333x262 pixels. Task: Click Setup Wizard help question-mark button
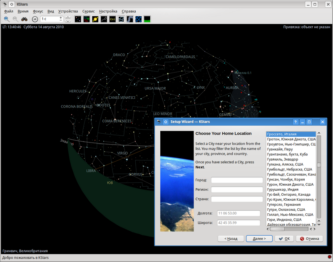click(x=296, y=122)
